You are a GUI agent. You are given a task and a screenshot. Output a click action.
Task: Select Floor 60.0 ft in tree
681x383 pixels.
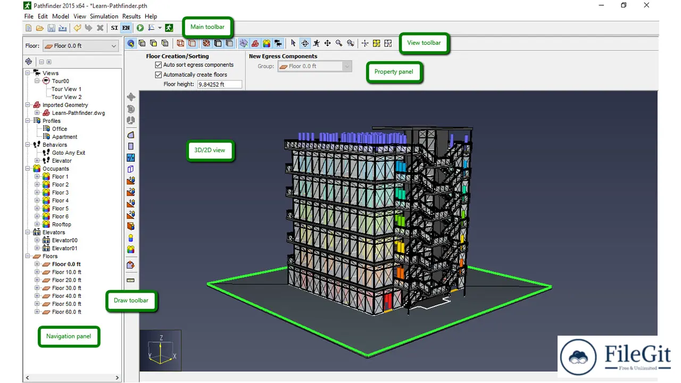tap(67, 312)
